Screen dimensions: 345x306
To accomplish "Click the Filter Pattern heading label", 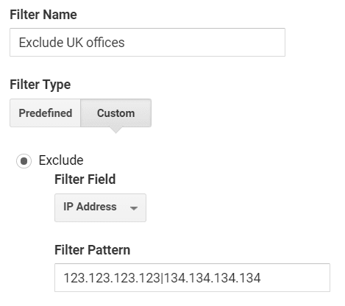I will tap(92, 250).
